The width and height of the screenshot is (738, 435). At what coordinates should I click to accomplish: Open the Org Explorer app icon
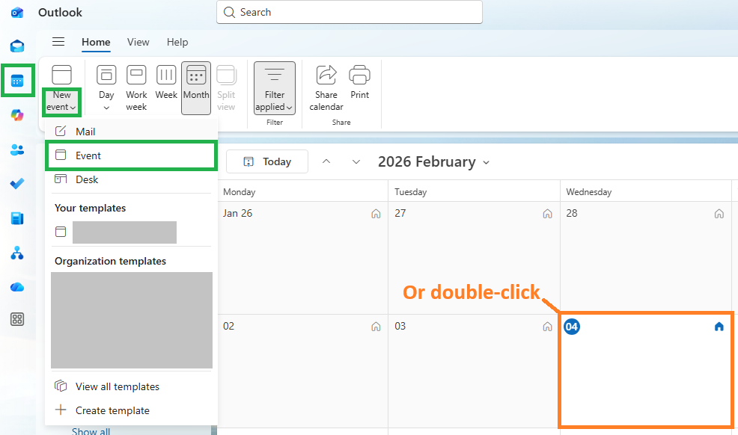17,253
